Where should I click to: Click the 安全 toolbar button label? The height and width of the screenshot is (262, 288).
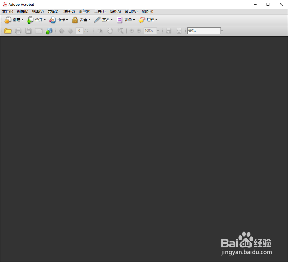coord(84,20)
